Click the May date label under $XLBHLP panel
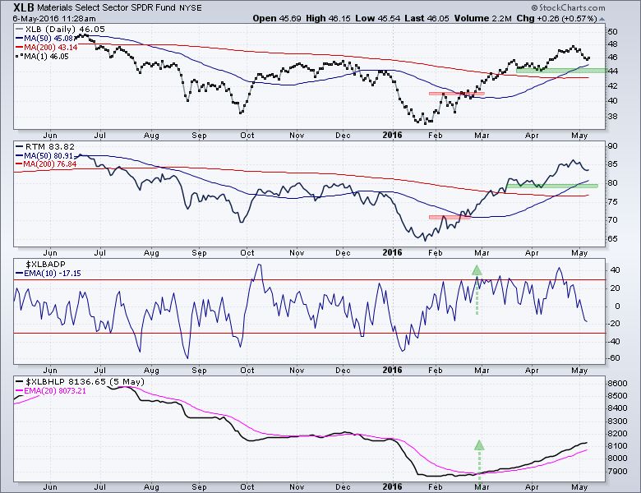This screenshot has width=641, height=493. click(x=579, y=487)
